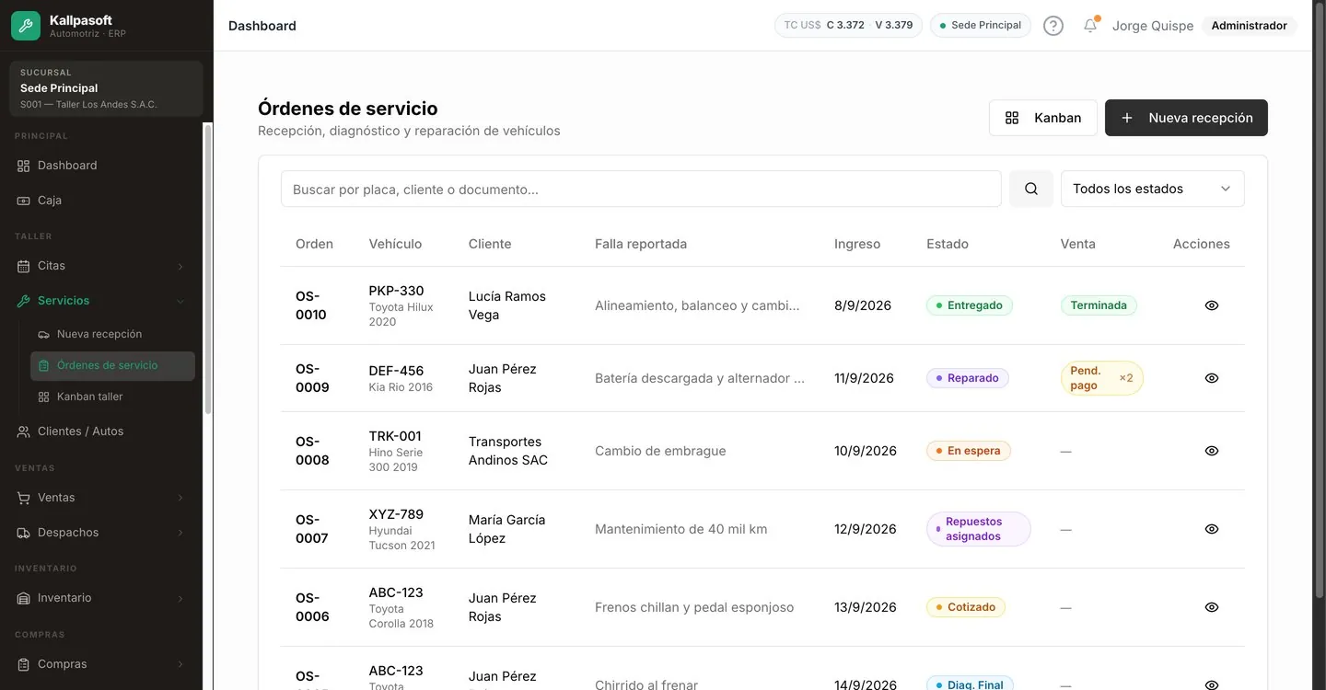This screenshot has width=1326, height=690.
Task: Expand the Compras submenu chevron
Action: tap(180, 664)
